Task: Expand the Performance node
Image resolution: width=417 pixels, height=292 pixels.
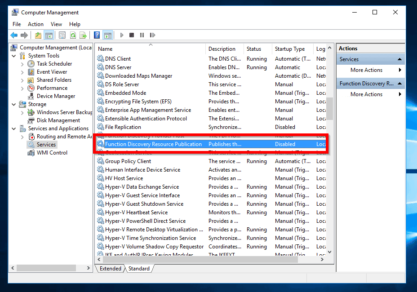Action: click(x=22, y=88)
